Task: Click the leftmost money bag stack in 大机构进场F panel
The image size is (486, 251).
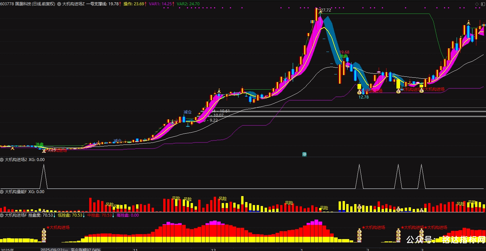Action: coord(44,235)
